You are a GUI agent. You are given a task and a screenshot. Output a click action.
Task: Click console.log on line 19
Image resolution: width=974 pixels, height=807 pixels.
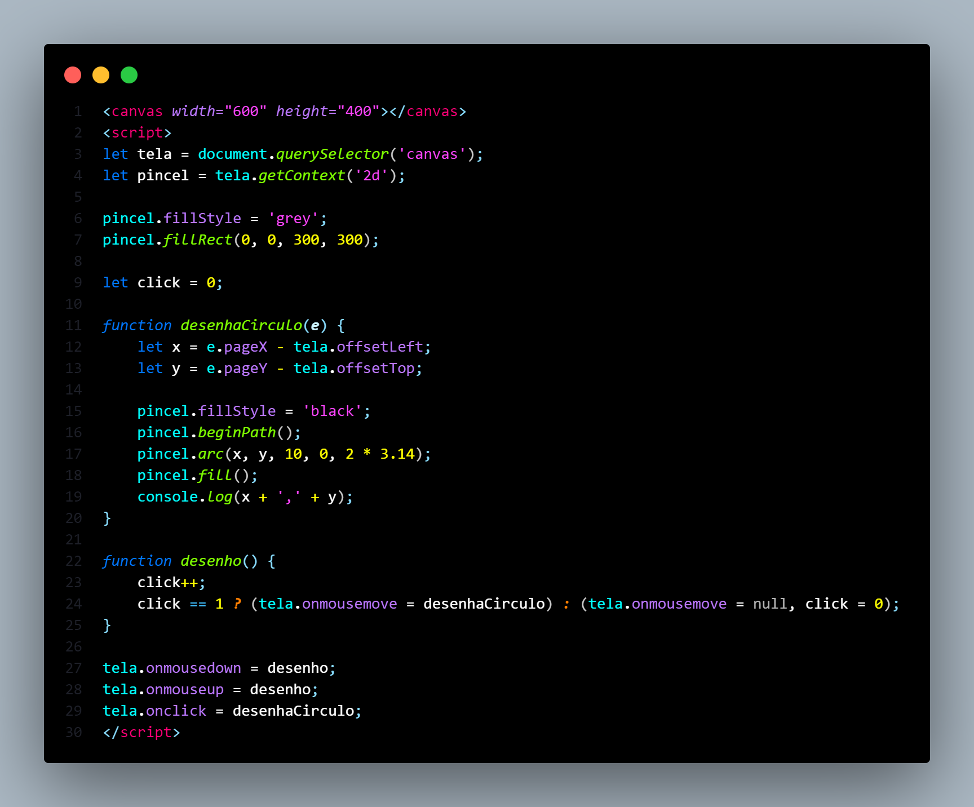coord(185,497)
